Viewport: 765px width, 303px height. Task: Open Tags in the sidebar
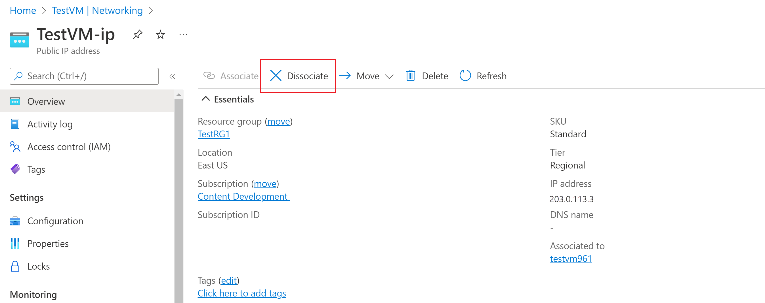tap(87, 169)
